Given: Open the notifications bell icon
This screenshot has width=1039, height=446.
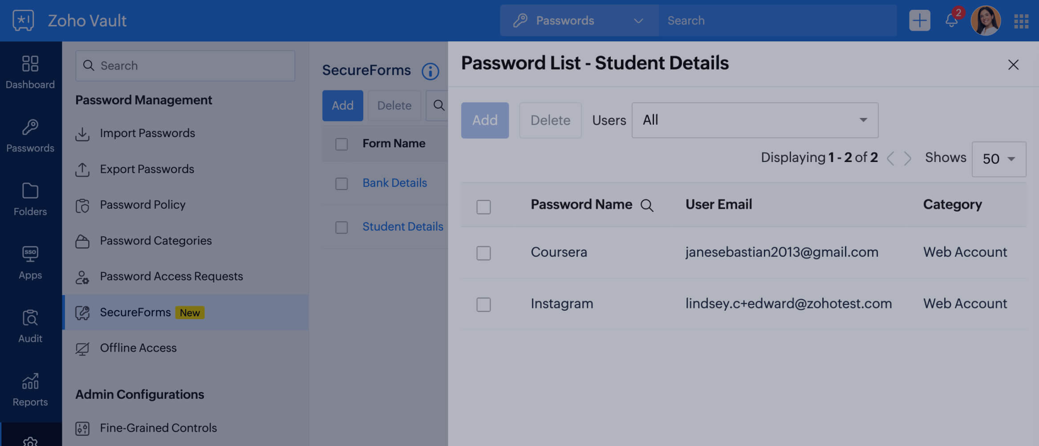Looking at the screenshot, I should pyautogui.click(x=951, y=20).
